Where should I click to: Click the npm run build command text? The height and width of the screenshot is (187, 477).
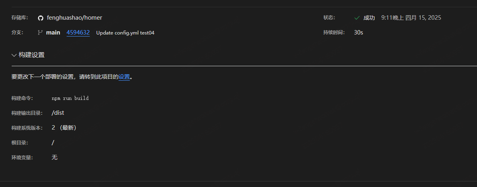(x=70, y=98)
